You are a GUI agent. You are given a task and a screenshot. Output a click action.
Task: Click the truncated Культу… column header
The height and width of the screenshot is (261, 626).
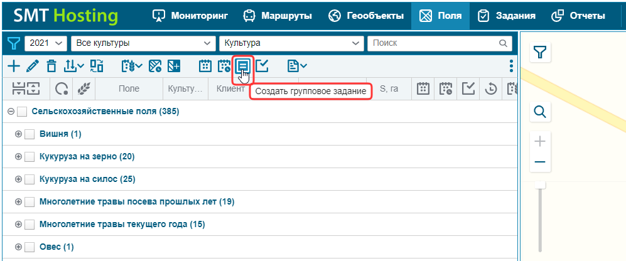point(186,88)
